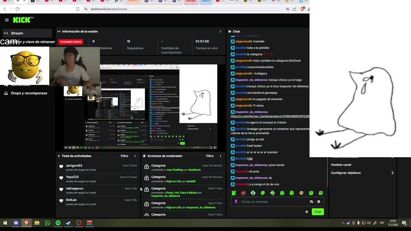Viewport: 411px width, 231px height.
Task: Open the Just Chatting category link
Action: click(x=174, y=170)
